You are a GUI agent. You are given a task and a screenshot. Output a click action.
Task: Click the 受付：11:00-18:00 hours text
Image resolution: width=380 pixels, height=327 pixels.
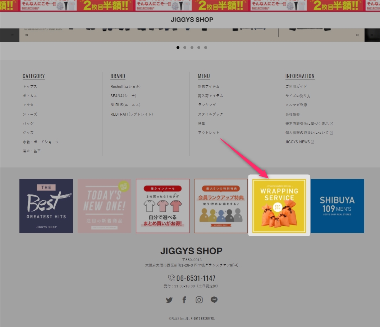(x=192, y=286)
